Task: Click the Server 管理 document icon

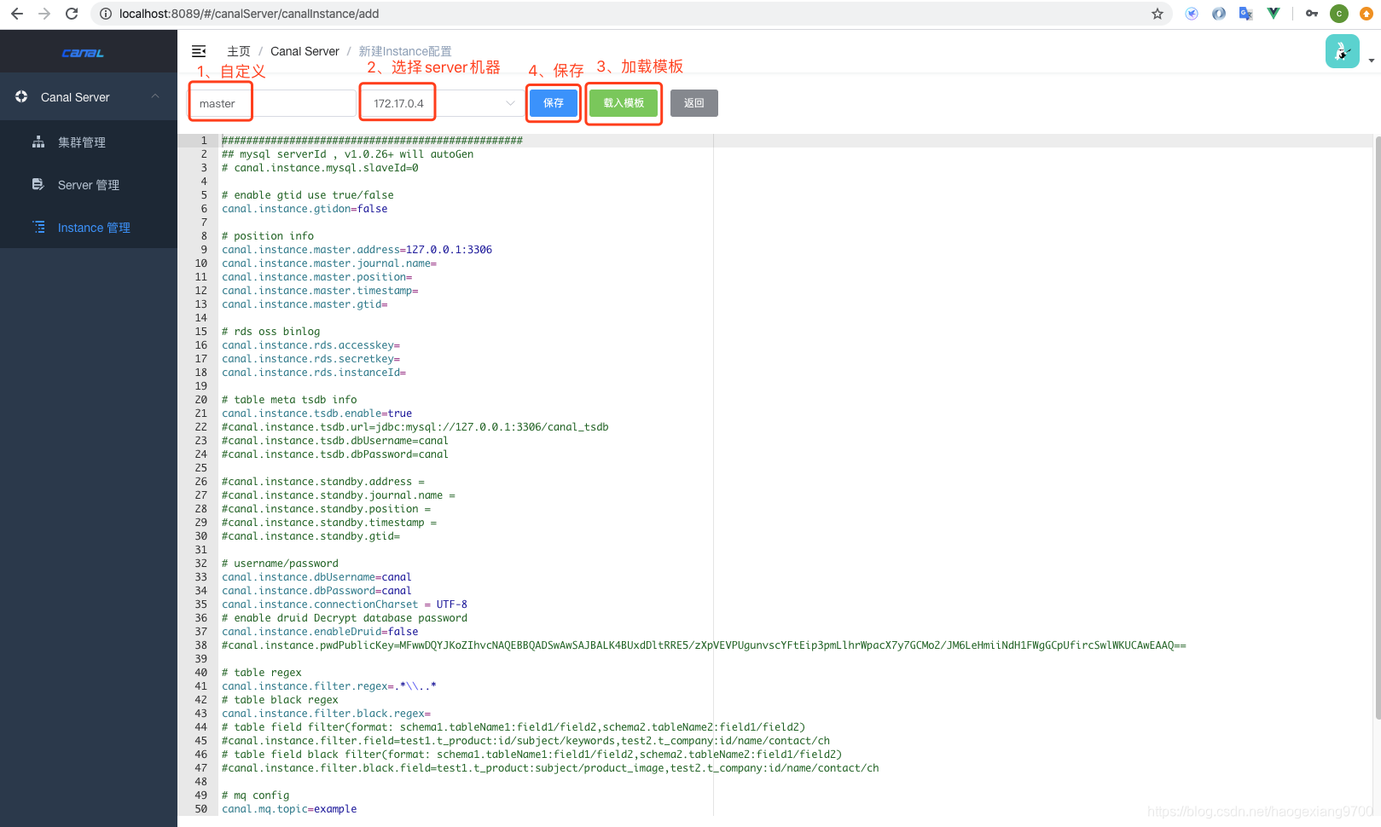Action: point(38,184)
